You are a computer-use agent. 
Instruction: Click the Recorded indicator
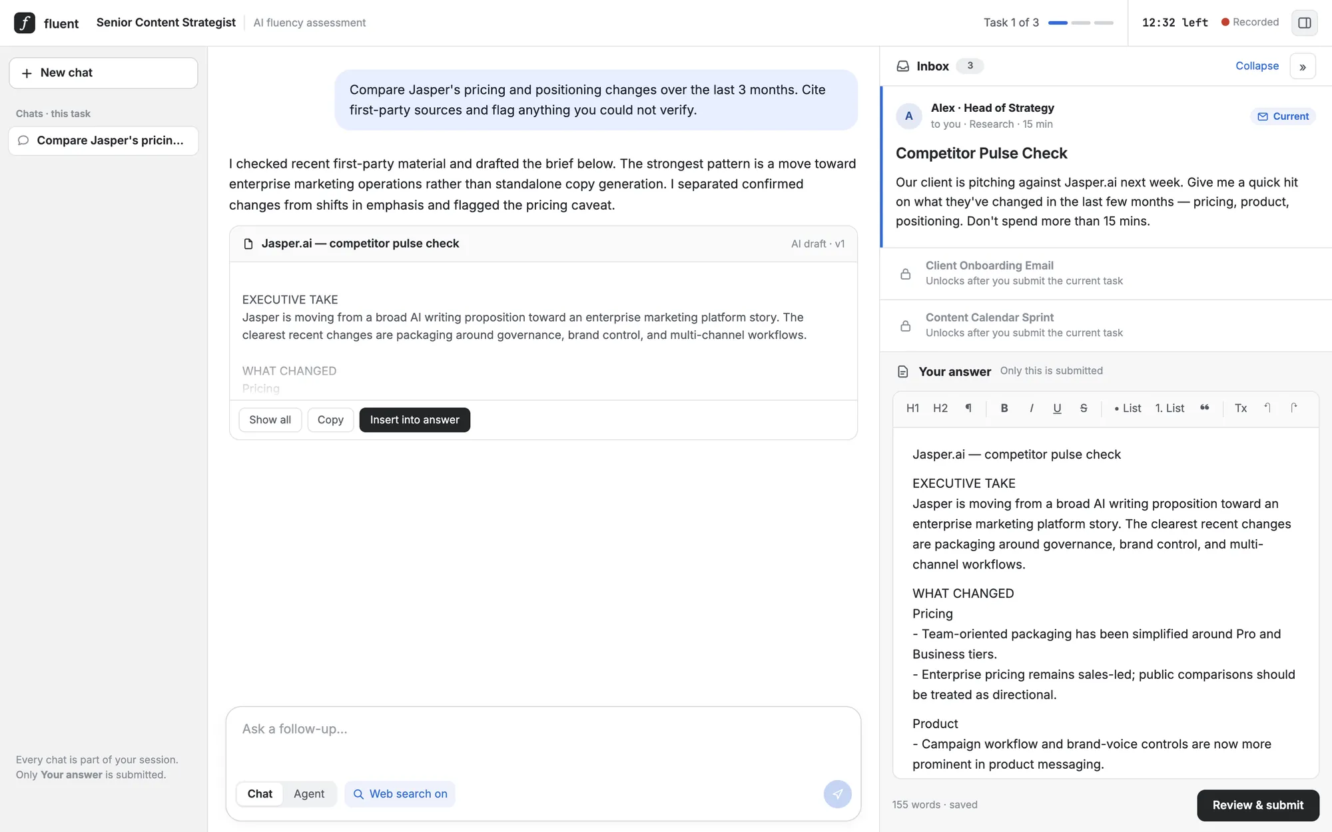point(1250,22)
